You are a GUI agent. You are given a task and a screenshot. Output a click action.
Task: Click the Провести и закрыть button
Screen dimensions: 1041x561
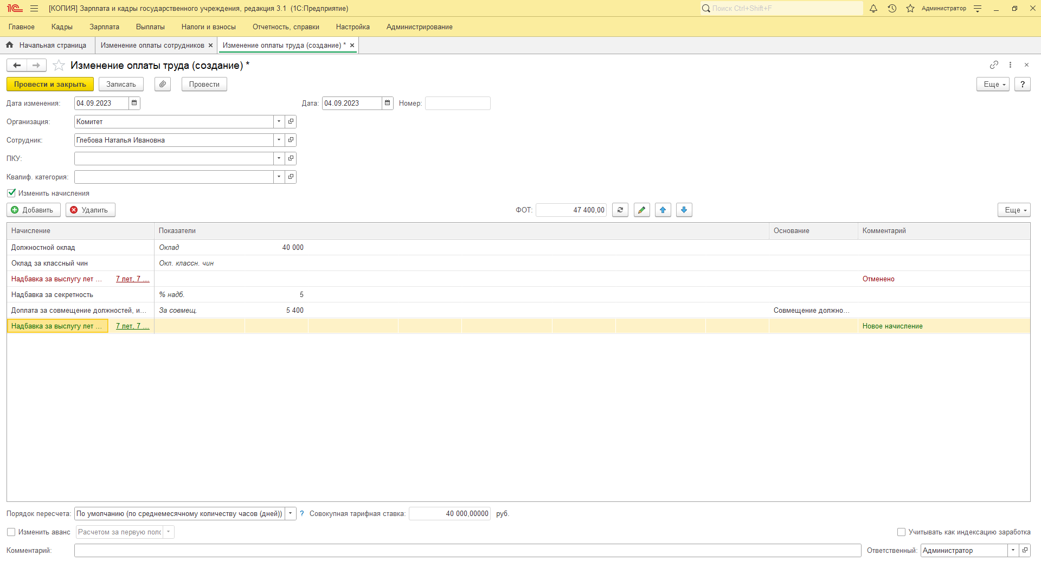[50, 85]
